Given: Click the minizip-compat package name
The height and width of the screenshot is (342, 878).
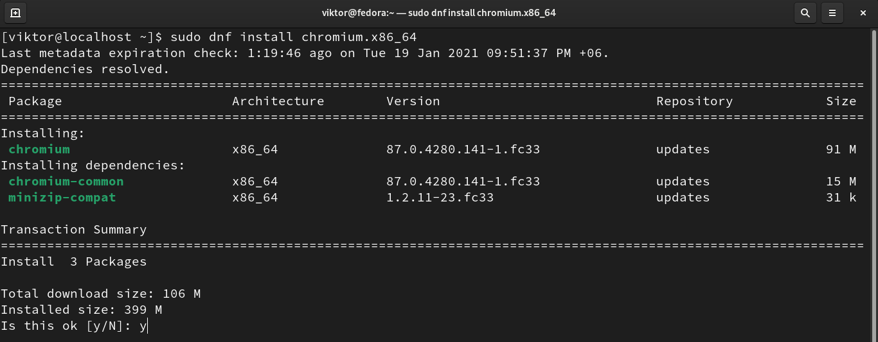Looking at the screenshot, I should pos(62,198).
